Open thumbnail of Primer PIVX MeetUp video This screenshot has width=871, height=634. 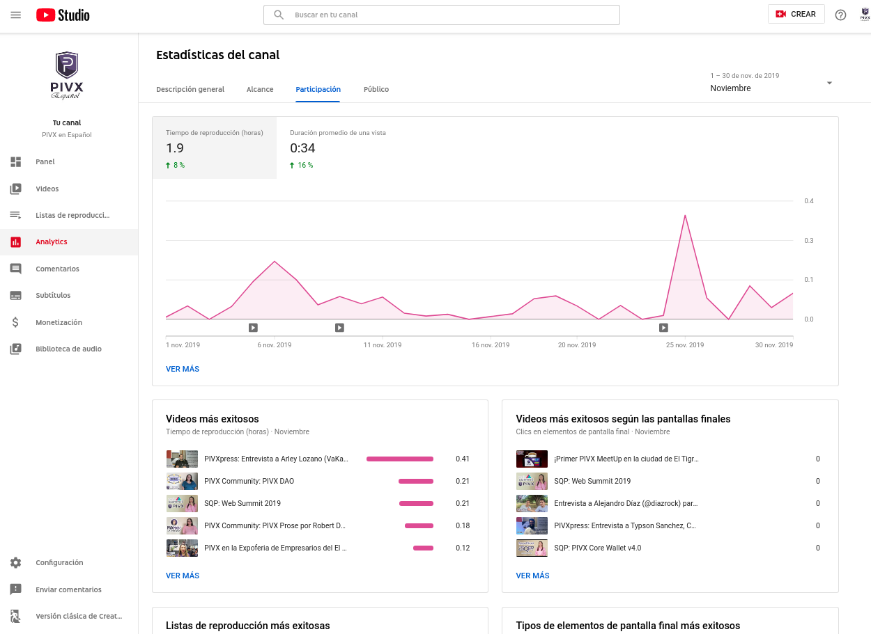point(532,459)
